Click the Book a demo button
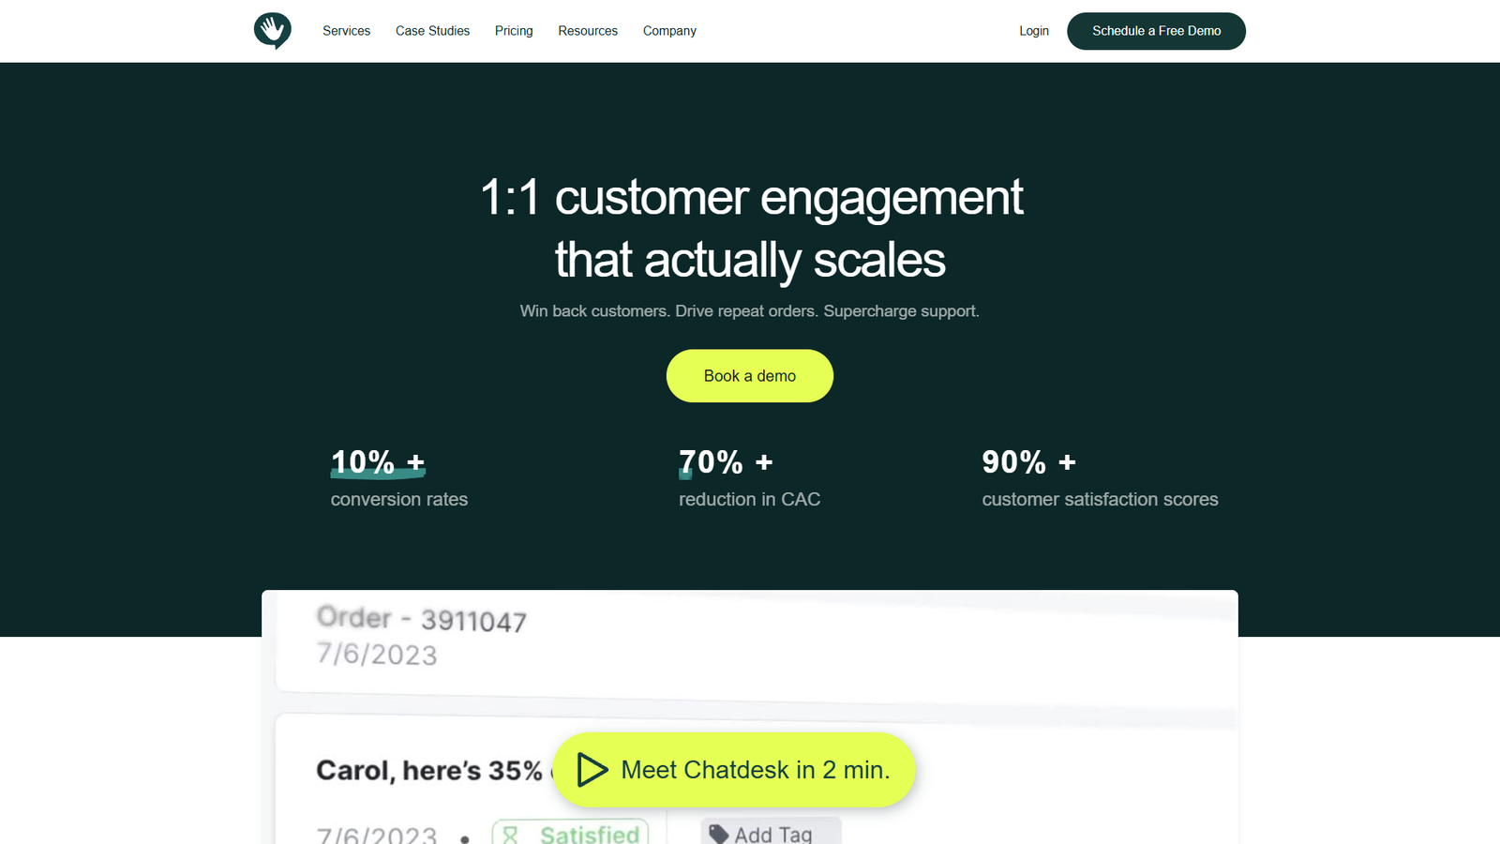 (x=749, y=375)
